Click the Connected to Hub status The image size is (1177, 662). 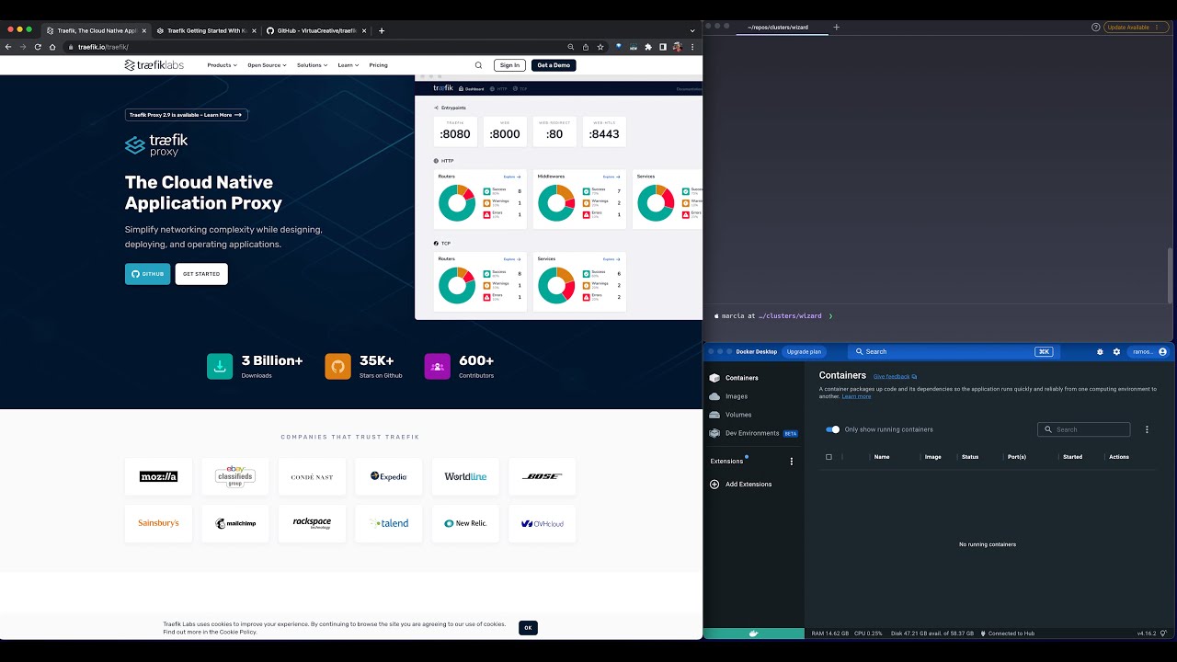[x=1008, y=633]
